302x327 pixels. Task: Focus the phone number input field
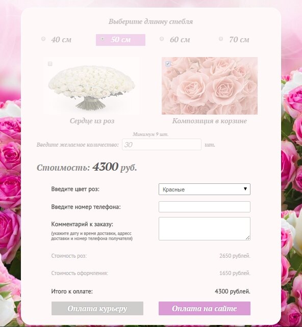pyautogui.click(x=205, y=207)
